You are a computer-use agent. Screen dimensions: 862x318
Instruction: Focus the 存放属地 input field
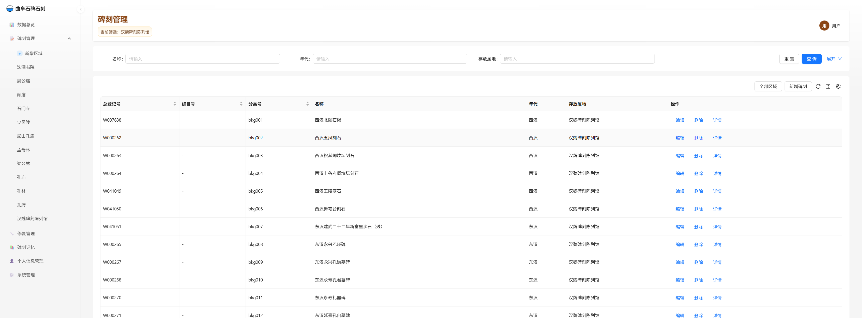(x=577, y=59)
